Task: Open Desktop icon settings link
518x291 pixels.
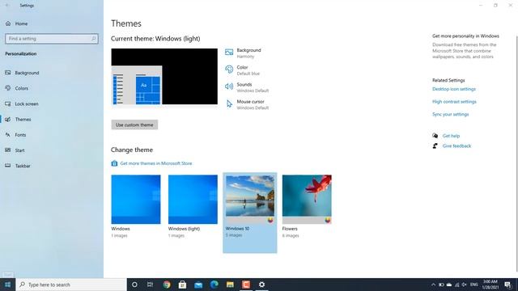Action: [454, 89]
